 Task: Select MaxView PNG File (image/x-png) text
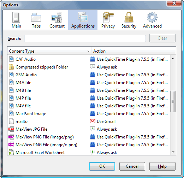point(46,145)
